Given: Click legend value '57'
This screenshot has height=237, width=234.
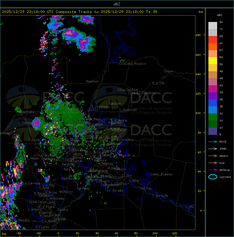Looking at the screenshot, I should pos(221,50).
